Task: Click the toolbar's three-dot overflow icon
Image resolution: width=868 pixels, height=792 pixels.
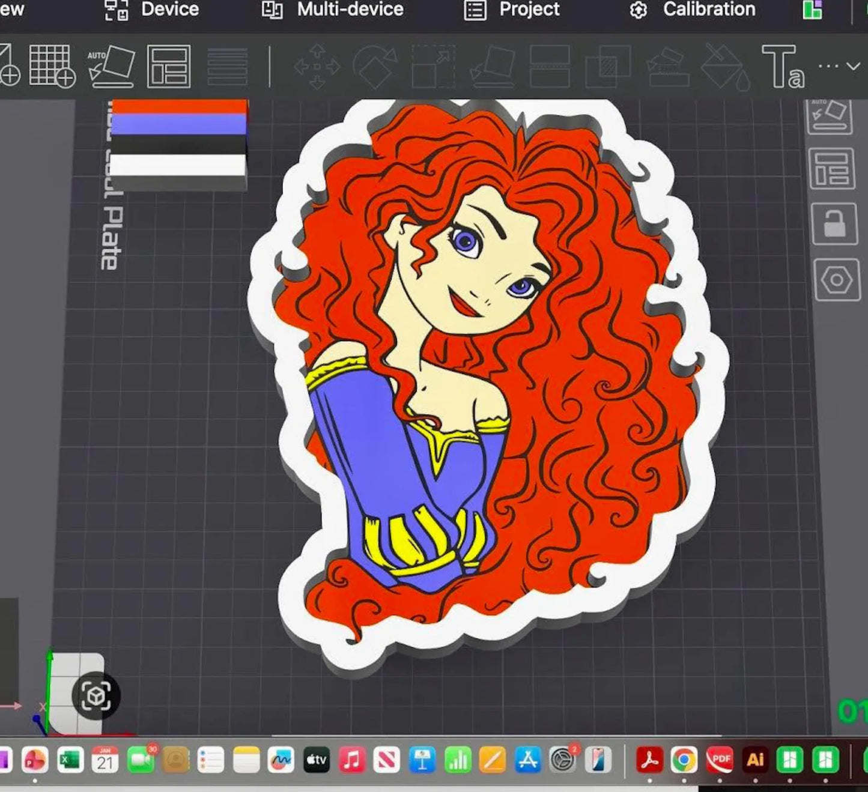Action: [x=828, y=66]
